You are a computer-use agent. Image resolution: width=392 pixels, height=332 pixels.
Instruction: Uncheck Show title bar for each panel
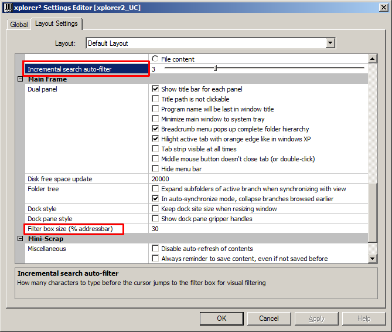coord(155,89)
